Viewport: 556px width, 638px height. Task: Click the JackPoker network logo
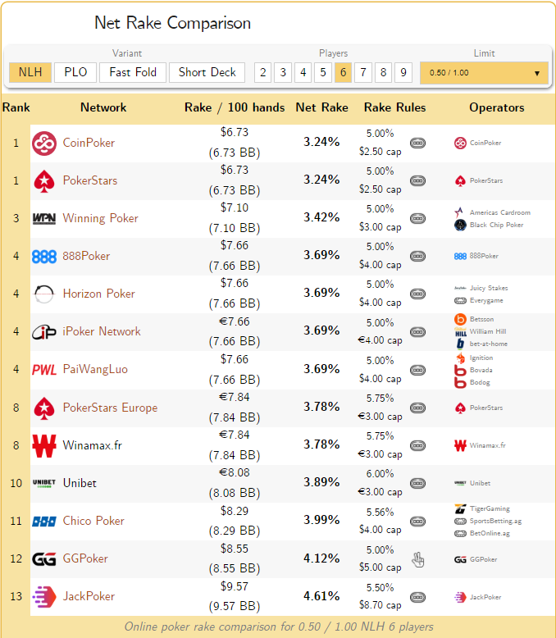click(x=44, y=597)
